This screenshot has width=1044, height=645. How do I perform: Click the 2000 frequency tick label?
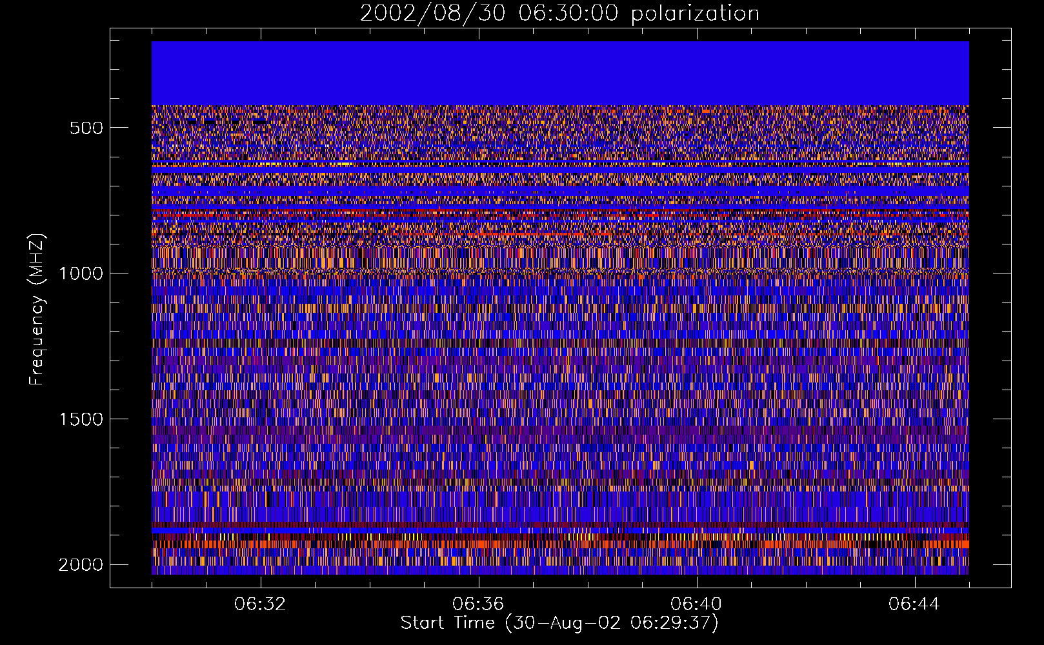(81, 565)
